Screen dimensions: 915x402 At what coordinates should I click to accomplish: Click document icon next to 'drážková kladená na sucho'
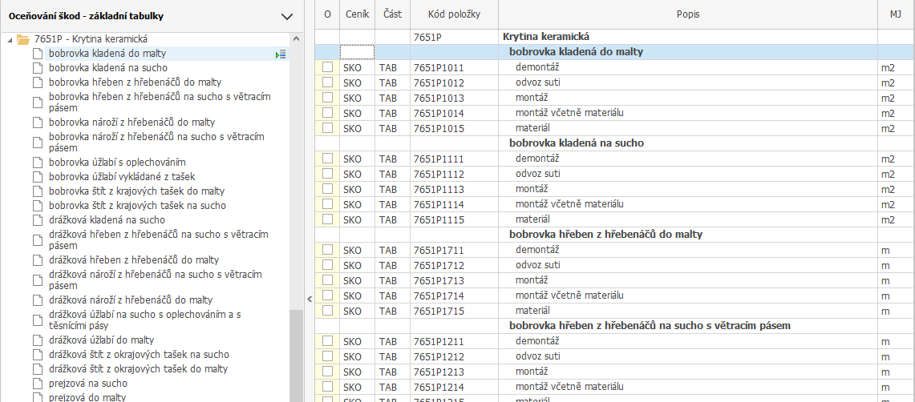(x=37, y=220)
